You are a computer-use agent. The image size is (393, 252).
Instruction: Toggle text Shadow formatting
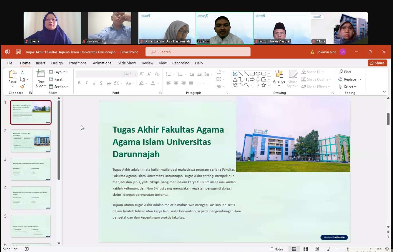(101, 83)
